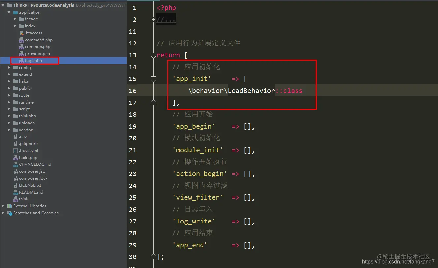The image size is (438, 268).
Task: Click the 'log_write' key string
Action: (x=194, y=221)
